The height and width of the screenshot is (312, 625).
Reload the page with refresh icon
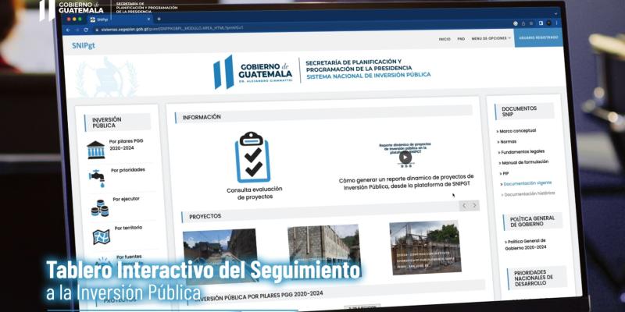click(86, 30)
